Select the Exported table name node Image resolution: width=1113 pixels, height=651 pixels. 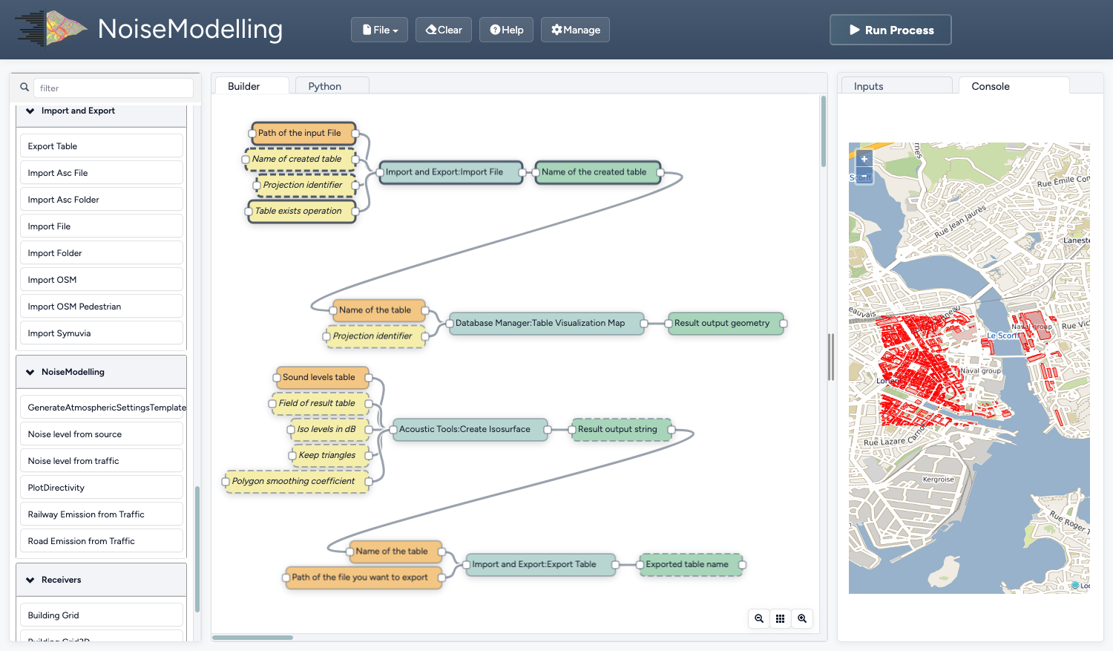click(691, 565)
